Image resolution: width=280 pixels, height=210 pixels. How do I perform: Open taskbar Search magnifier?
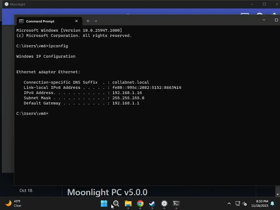(x=116, y=203)
